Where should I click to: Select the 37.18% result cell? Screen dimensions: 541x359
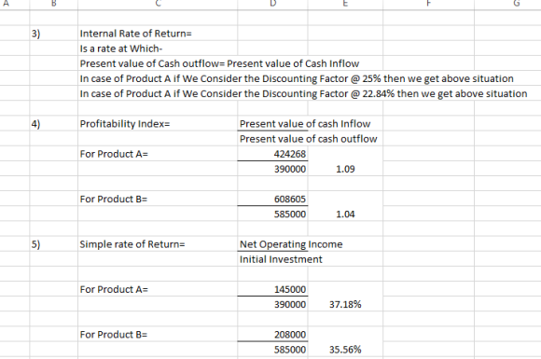(345, 305)
